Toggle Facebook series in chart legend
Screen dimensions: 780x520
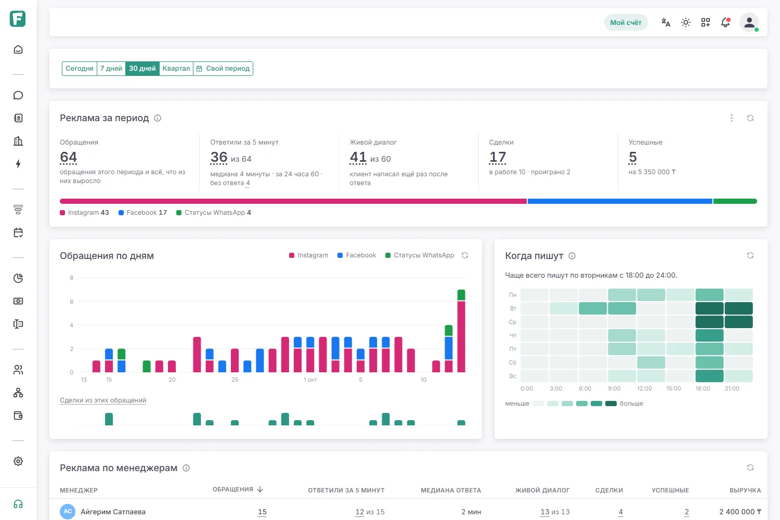357,255
